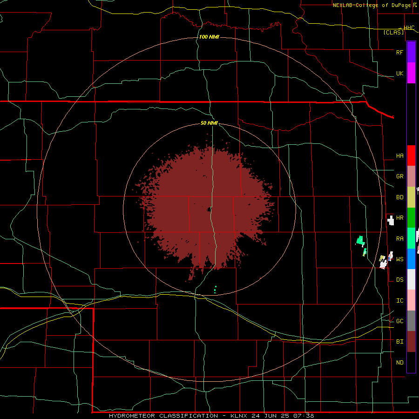Click the DS legend label
Viewport: 419px width, 419px height.
(x=399, y=280)
